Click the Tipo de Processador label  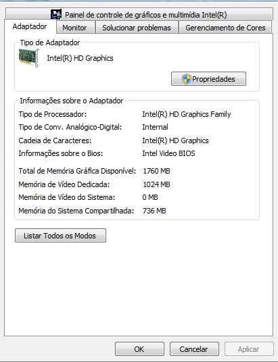[53, 114]
